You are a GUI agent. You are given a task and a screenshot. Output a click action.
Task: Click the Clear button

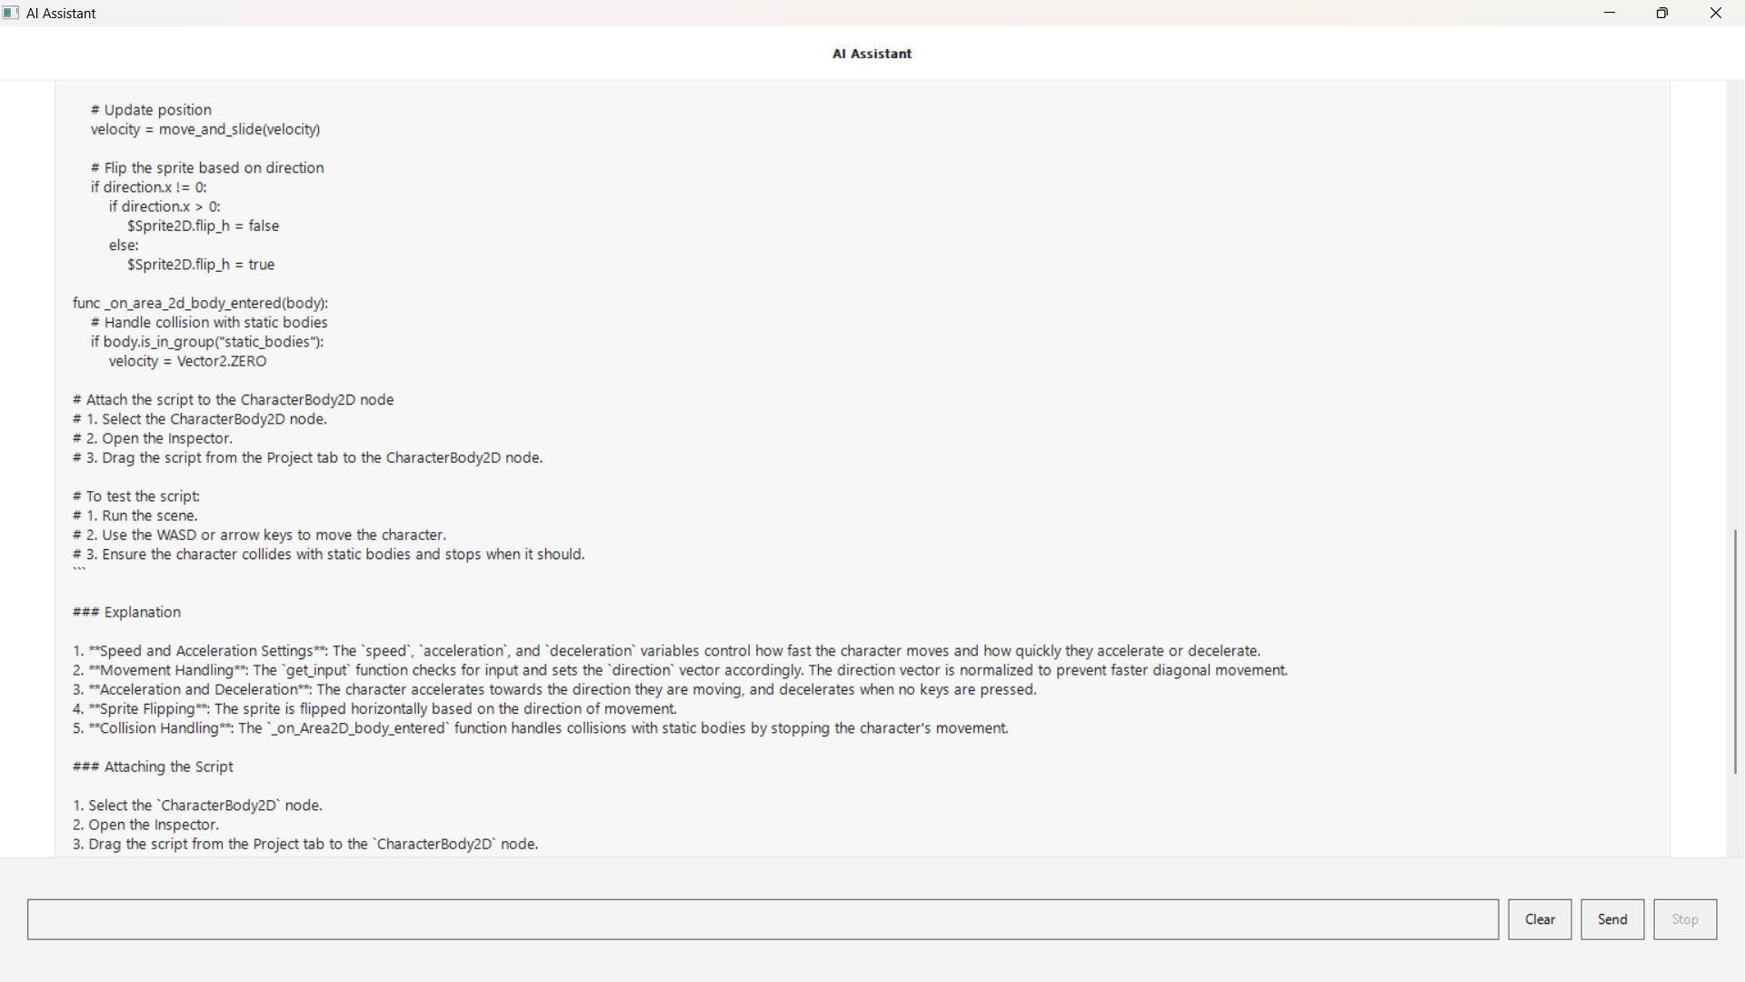pos(1540,918)
